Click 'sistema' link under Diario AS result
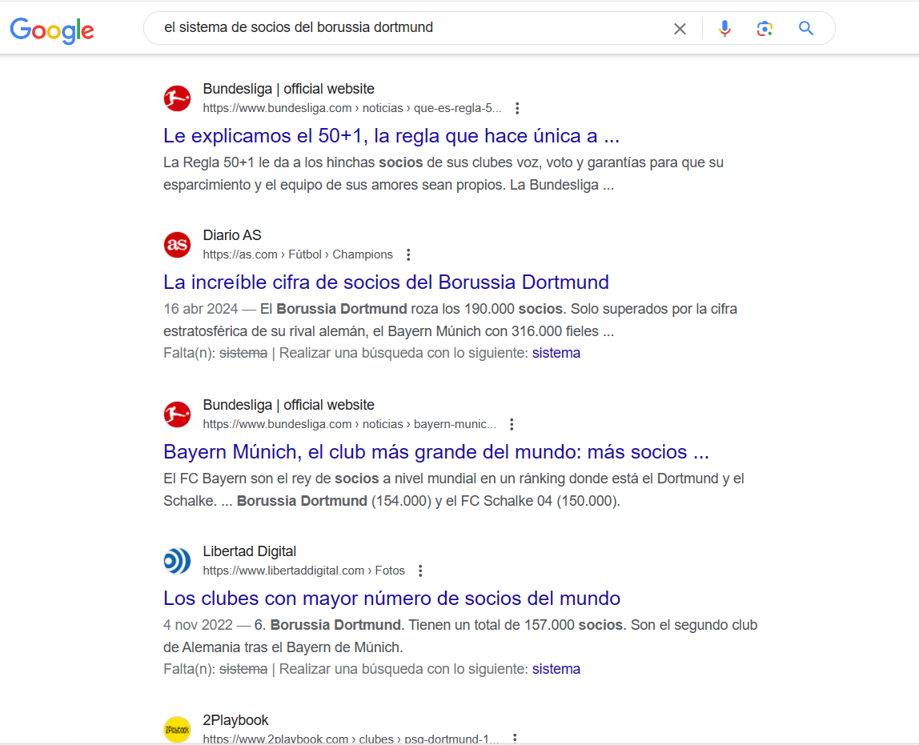Image resolution: width=919 pixels, height=745 pixels. (x=556, y=353)
